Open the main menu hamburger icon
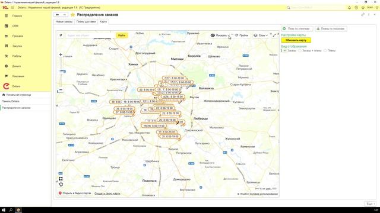 pyautogui.click(x=12, y=8)
